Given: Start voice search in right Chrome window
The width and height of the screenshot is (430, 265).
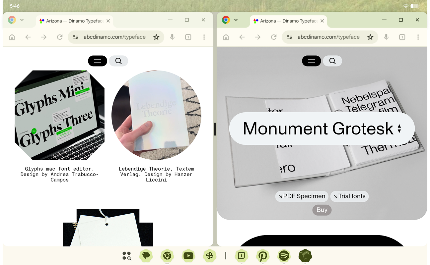Looking at the screenshot, I should pos(386,37).
